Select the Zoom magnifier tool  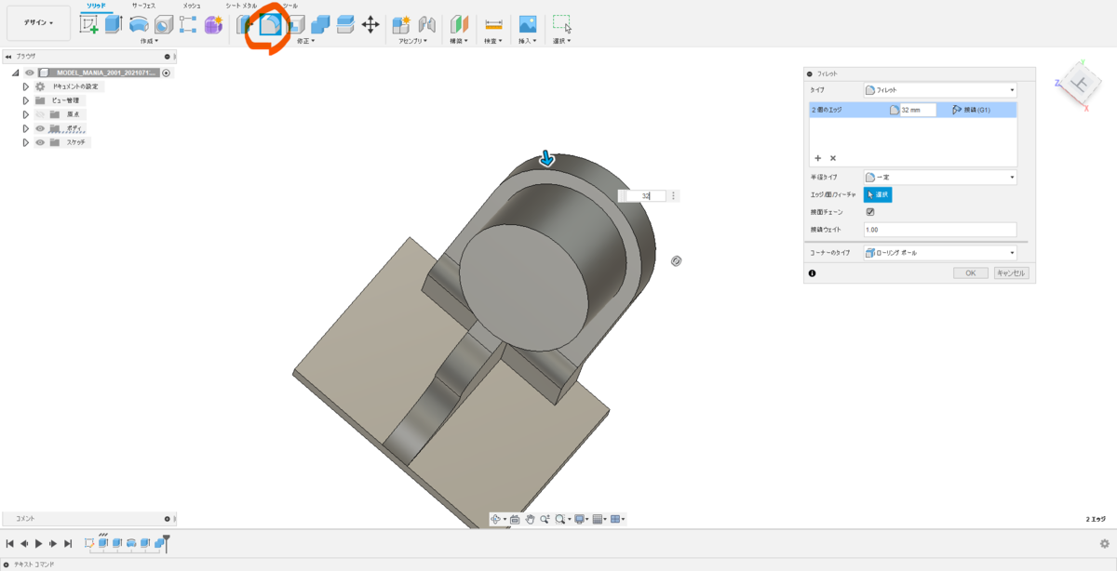click(x=545, y=519)
